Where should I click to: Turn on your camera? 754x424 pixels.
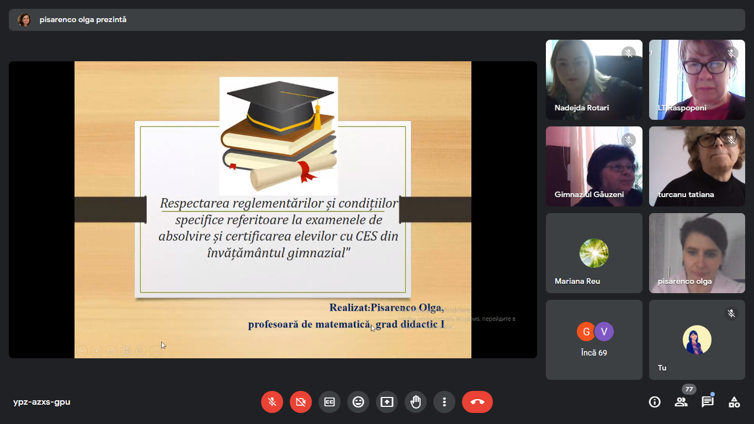pyautogui.click(x=301, y=402)
